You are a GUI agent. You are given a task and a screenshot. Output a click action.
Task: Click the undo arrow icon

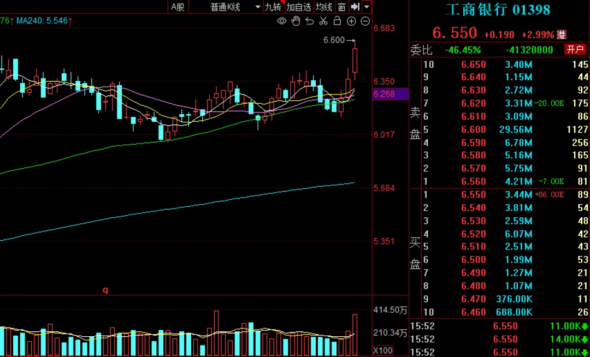tap(310, 21)
